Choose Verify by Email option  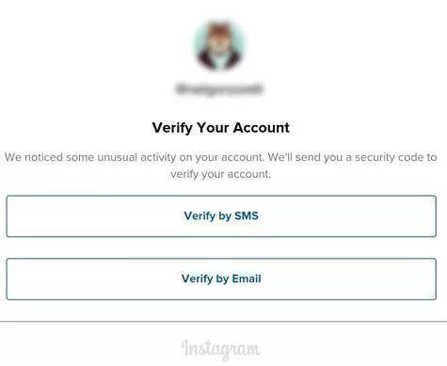pos(221,278)
